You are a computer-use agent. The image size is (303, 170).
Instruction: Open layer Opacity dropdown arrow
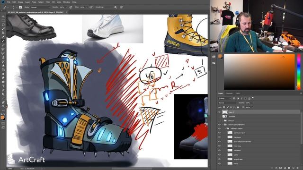coord(252,103)
